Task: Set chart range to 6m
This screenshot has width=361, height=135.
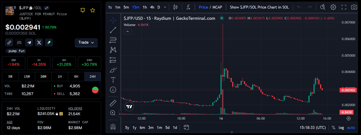Action: (142, 128)
